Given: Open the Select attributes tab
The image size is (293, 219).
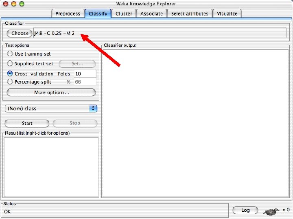Looking at the screenshot, I should pos(190,14).
